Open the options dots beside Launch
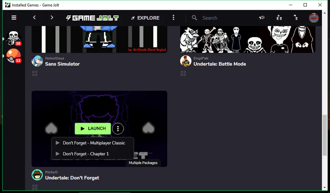The height and width of the screenshot is (193, 330). [x=118, y=129]
